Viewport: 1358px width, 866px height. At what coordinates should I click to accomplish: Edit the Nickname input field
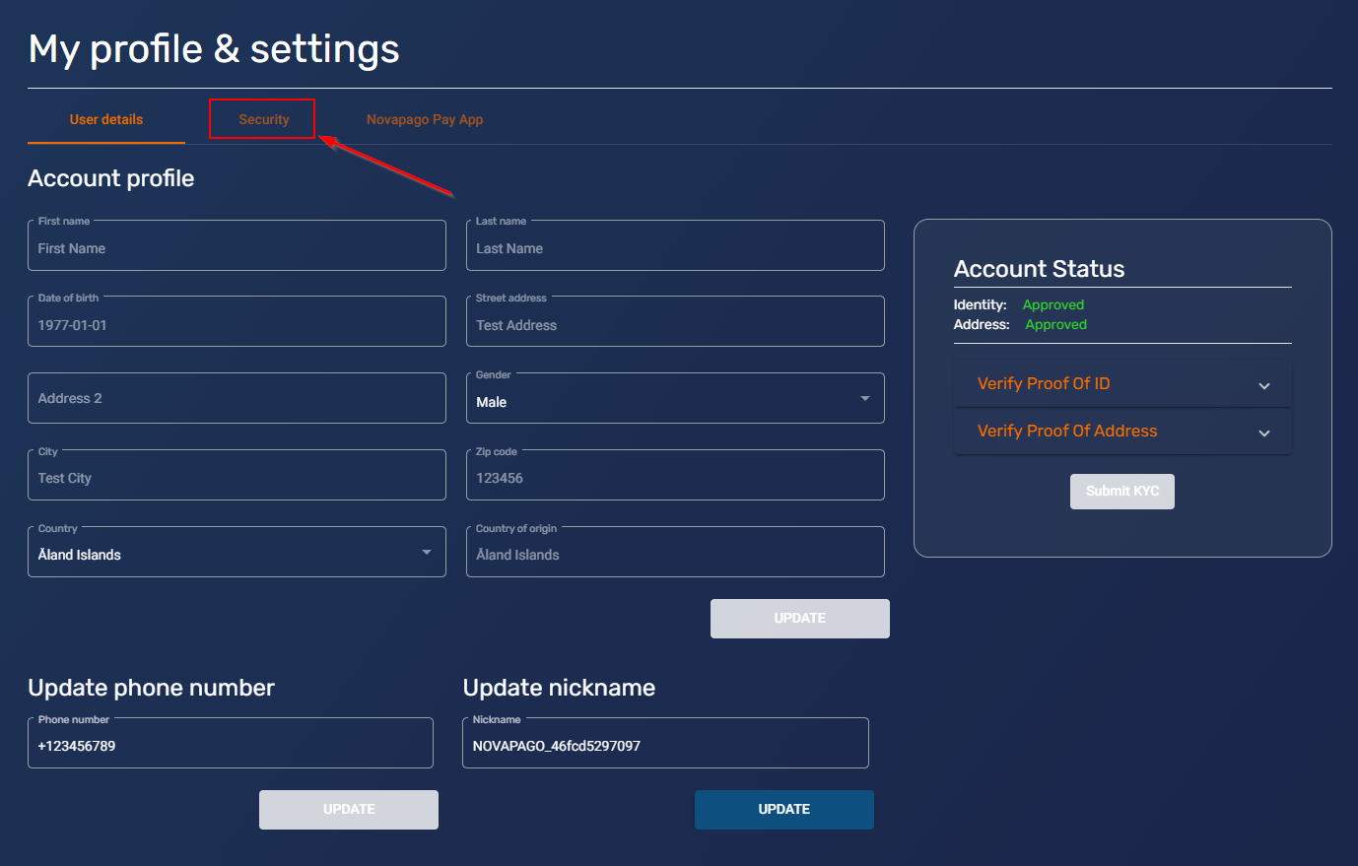point(664,745)
